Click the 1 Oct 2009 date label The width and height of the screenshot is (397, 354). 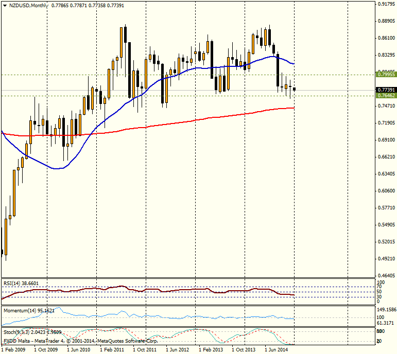(x=46, y=349)
